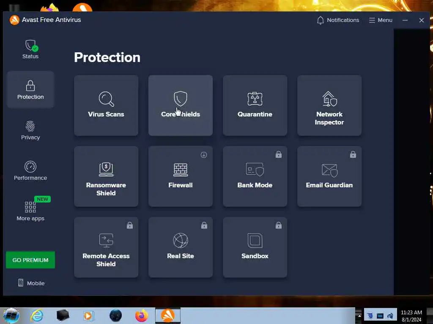Launch Firefox from the taskbar
This screenshot has width=433, height=324.
click(x=142, y=316)
